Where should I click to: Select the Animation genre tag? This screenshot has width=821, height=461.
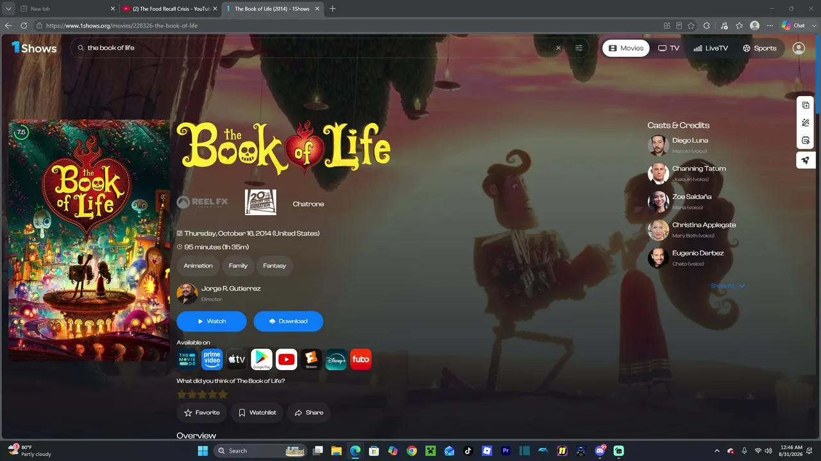198,266
